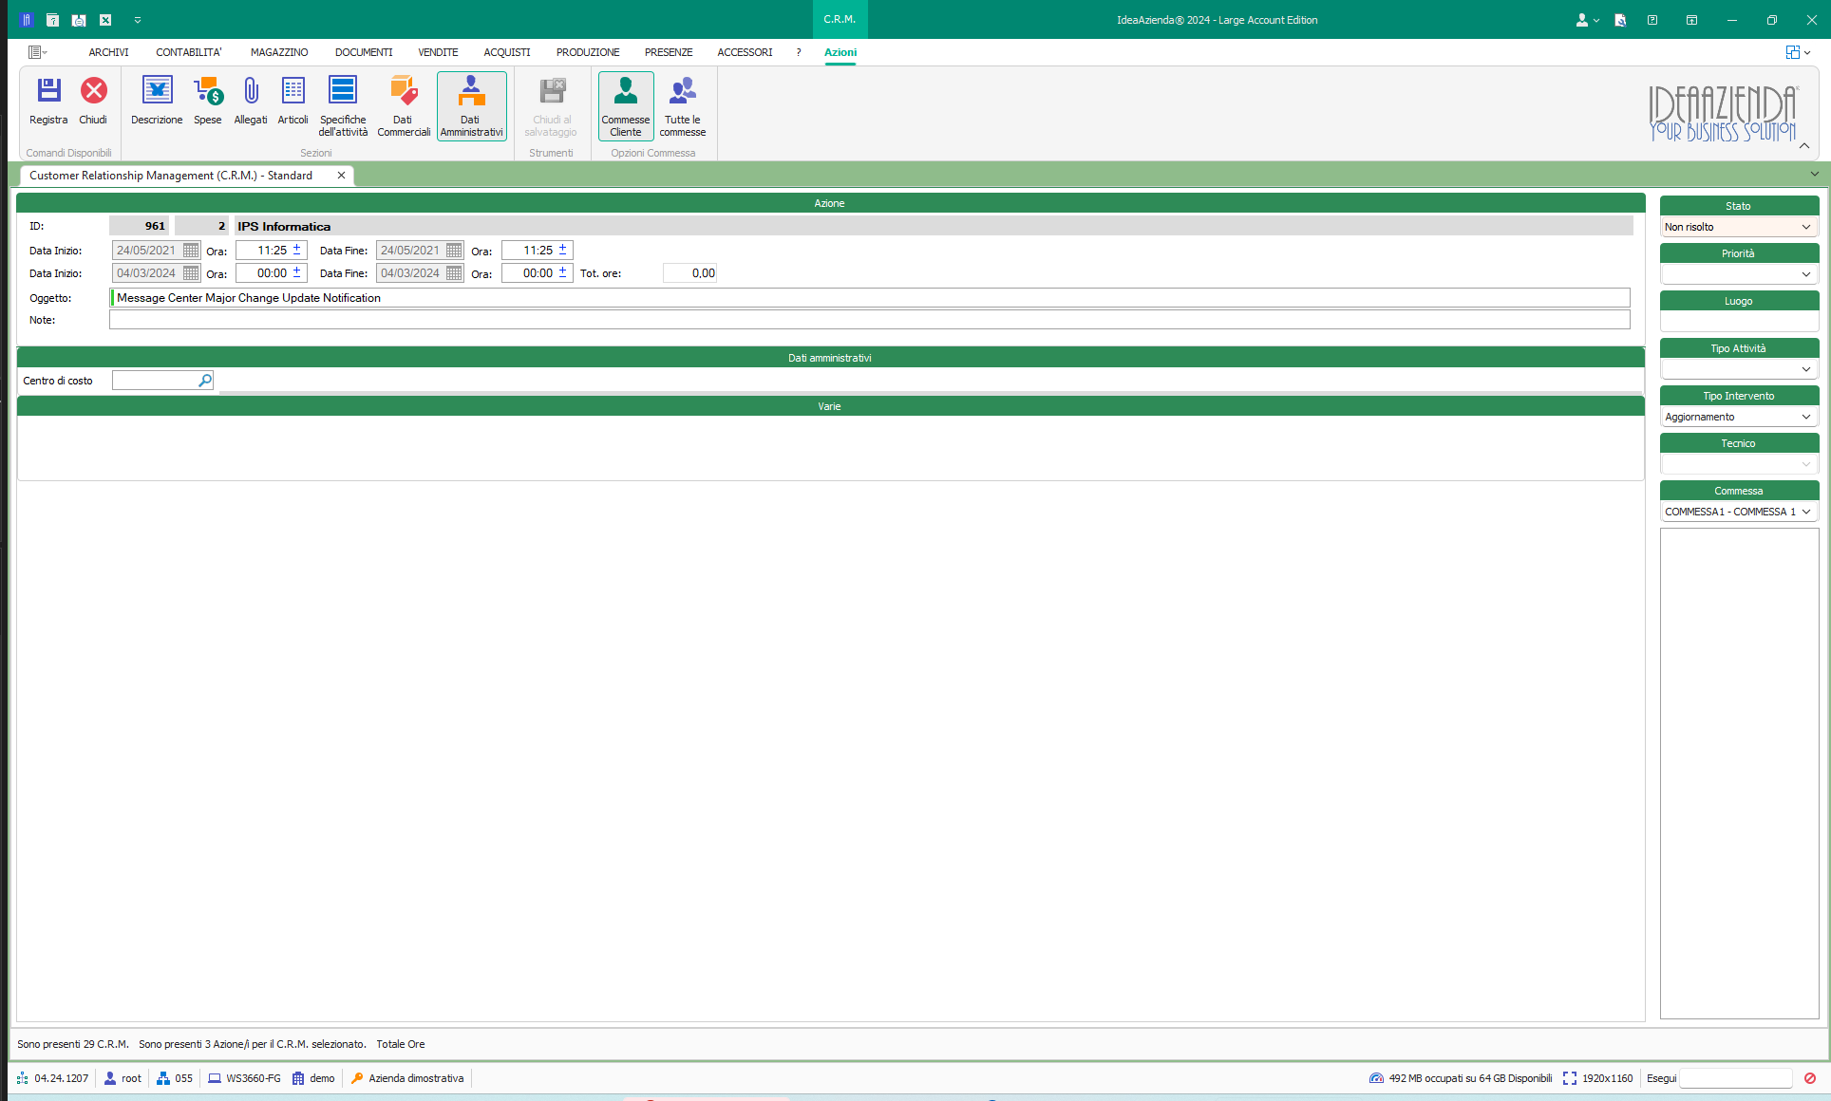Viewport: 1831px width, 1101px height.
Task: Select Tutte le commesse option
Action: pos(683,106)
